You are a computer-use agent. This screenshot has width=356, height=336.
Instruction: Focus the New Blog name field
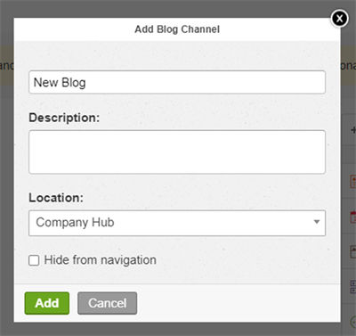click(177, 82)
